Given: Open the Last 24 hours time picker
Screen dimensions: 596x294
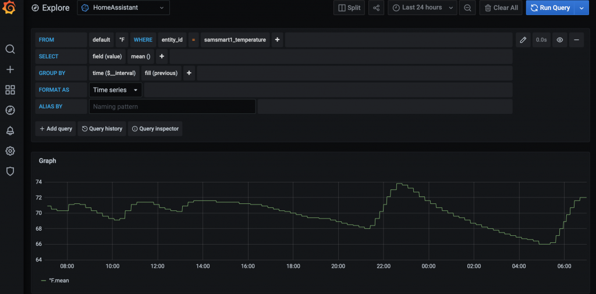Looking at the screenshot, I should pos(423,8).
